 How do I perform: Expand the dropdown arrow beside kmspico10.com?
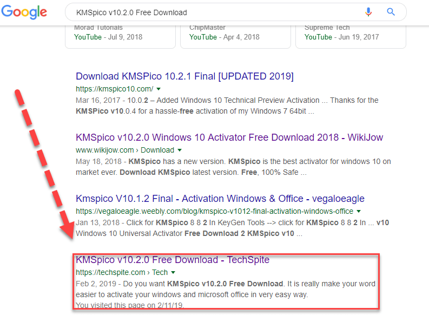159,89
